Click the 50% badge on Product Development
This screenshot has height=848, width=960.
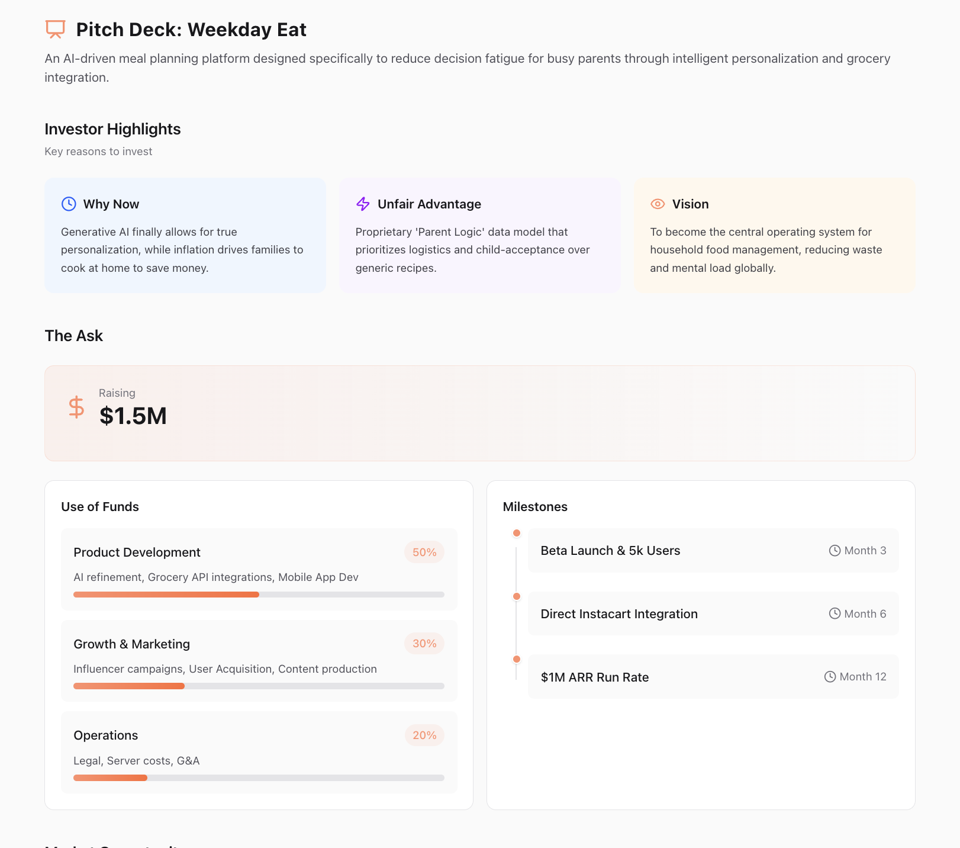tap(424, 552)
